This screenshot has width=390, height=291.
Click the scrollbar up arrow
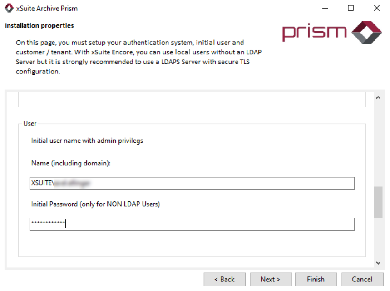(378, 98)
